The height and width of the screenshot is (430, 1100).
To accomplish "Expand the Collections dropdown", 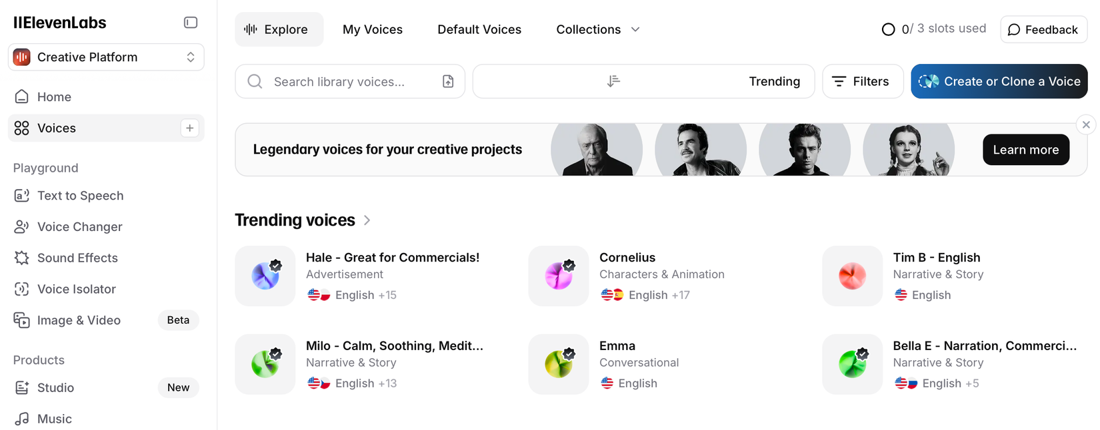I will [597, 29].
